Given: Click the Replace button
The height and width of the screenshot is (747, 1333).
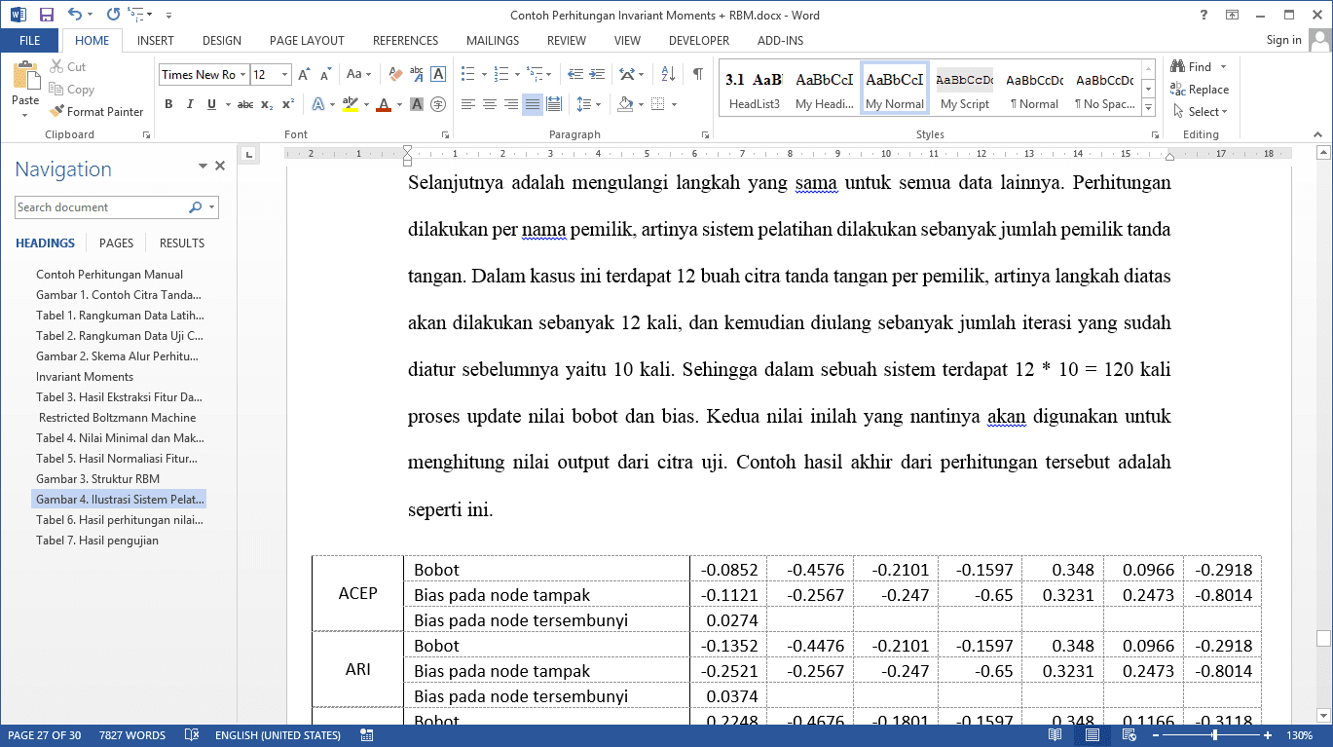Looking at the screenshot, I should coord(1201,90).
